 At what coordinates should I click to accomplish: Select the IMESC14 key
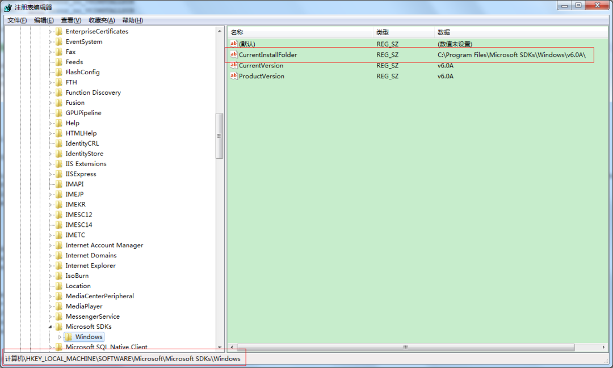pos(79,225)
